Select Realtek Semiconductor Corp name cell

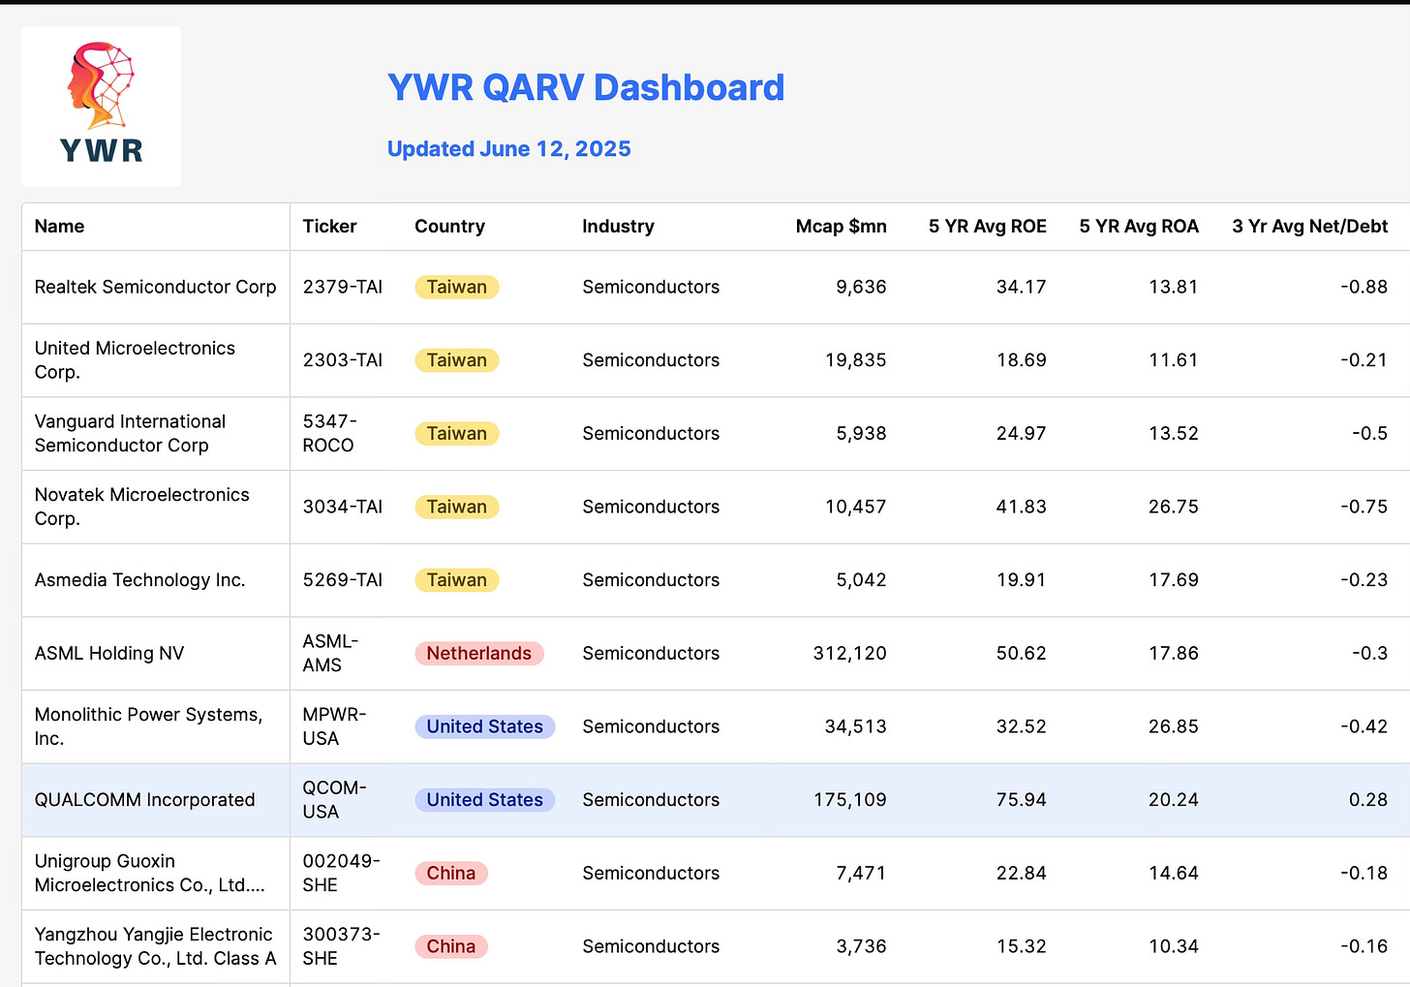tap(155, 287)
